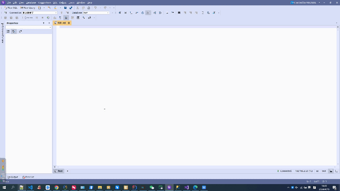Open Visual Studio Code from taskbar
This screenshot has height=191, width=340.
[30, 188]
